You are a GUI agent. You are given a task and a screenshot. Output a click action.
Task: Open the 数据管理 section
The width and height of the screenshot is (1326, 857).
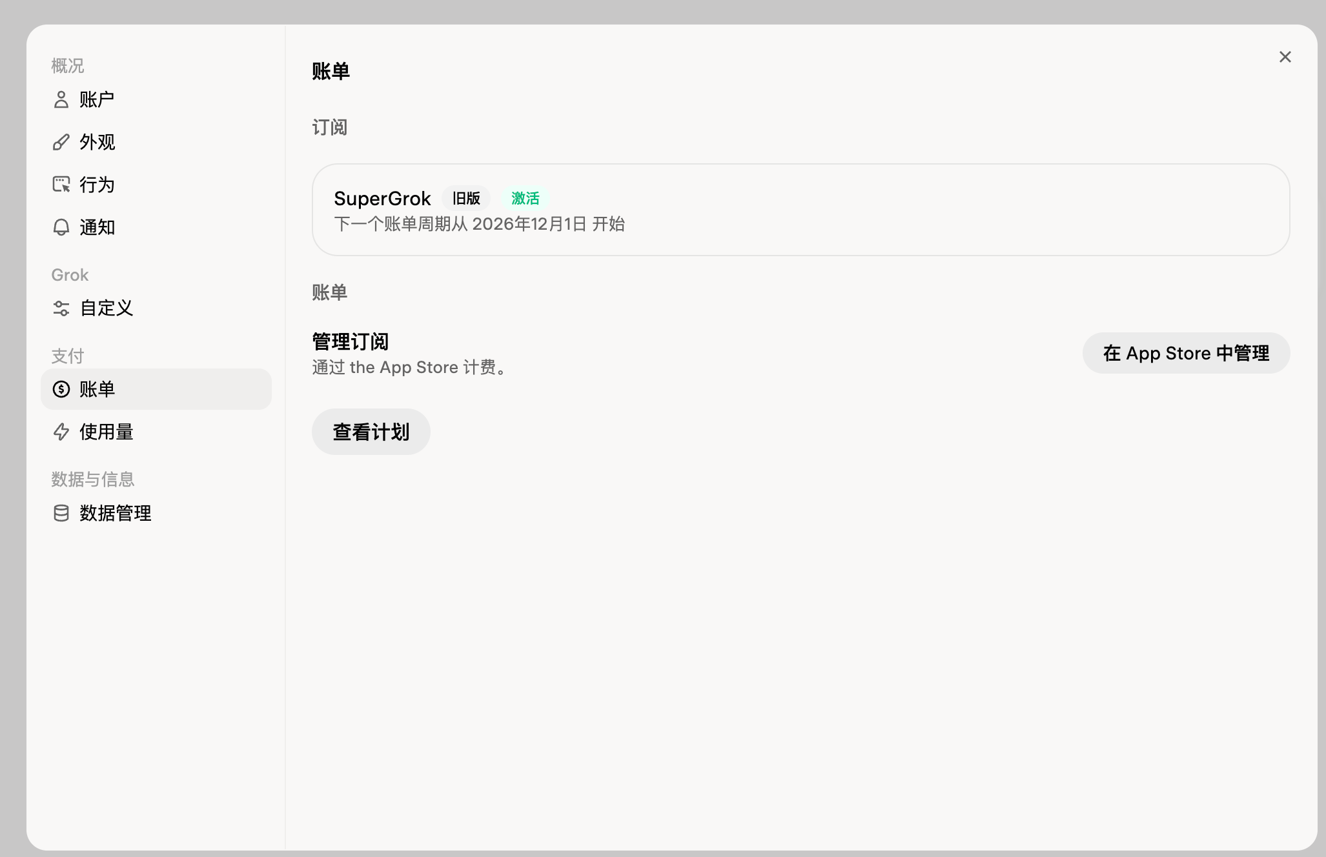point(156,513)
